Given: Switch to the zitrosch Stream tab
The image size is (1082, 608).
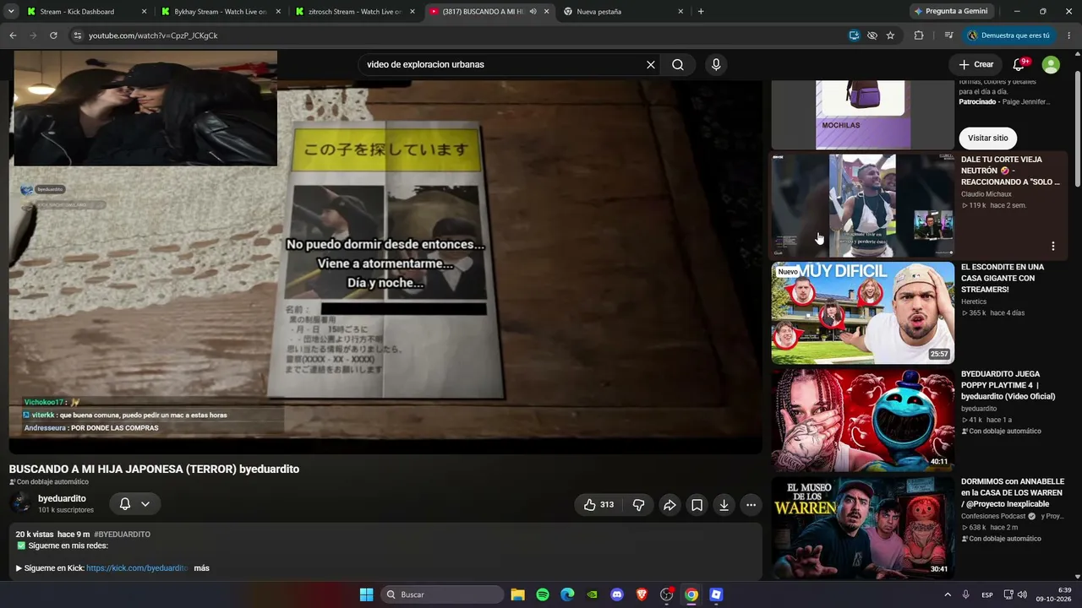Looking at the screenshot, I should tap(354, 12).
